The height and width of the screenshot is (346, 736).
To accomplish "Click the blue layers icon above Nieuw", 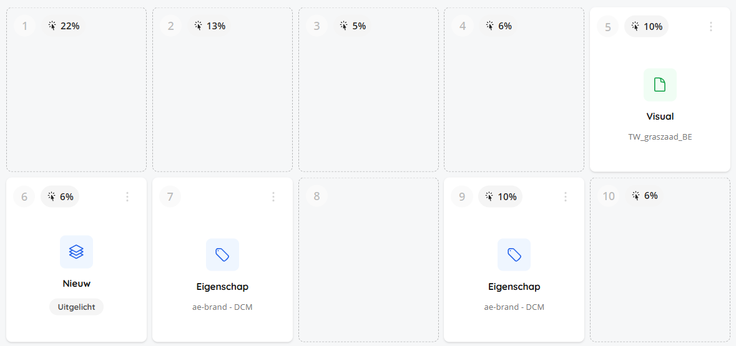I will [x=76, y=252].
